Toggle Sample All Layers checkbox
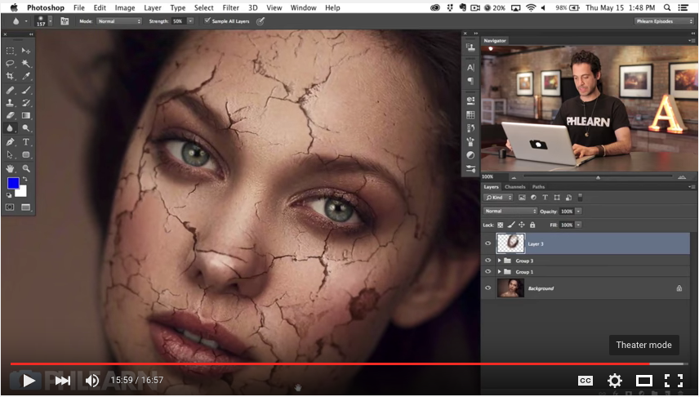 (x=207, y=20)
